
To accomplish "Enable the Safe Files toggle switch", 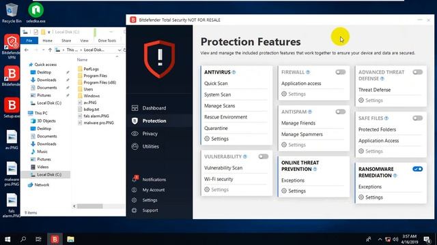I will point(417,118).
